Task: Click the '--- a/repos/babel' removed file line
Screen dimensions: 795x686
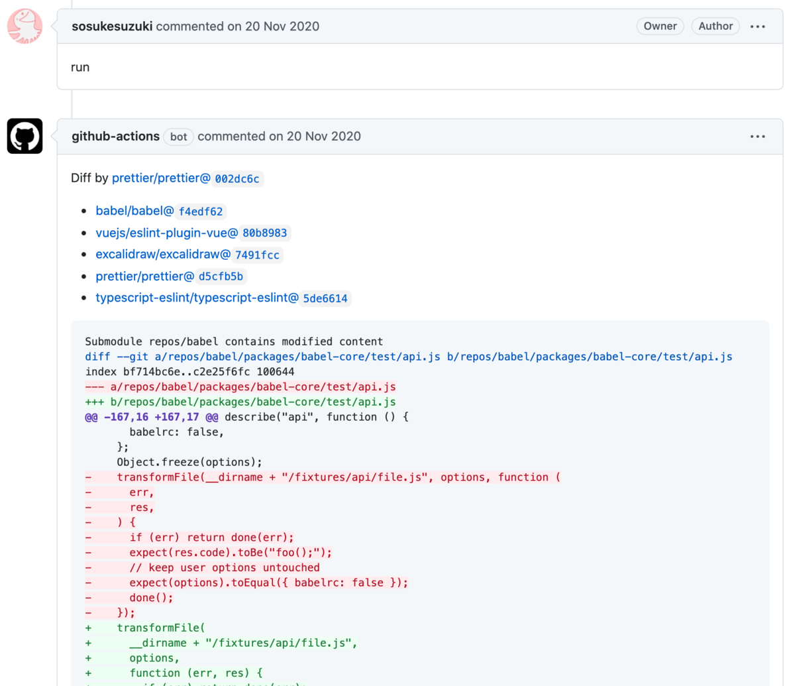Action: [240, 387]
